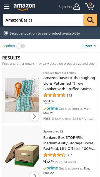100x177 pixels.
Task: Show next image of throw blanket
Action: click(x=34, y=116)
